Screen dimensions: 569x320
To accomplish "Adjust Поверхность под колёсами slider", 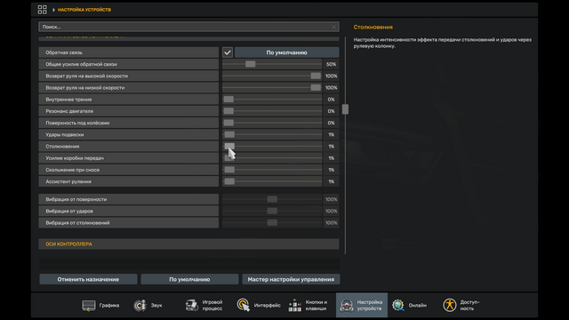I will point(228,123).
